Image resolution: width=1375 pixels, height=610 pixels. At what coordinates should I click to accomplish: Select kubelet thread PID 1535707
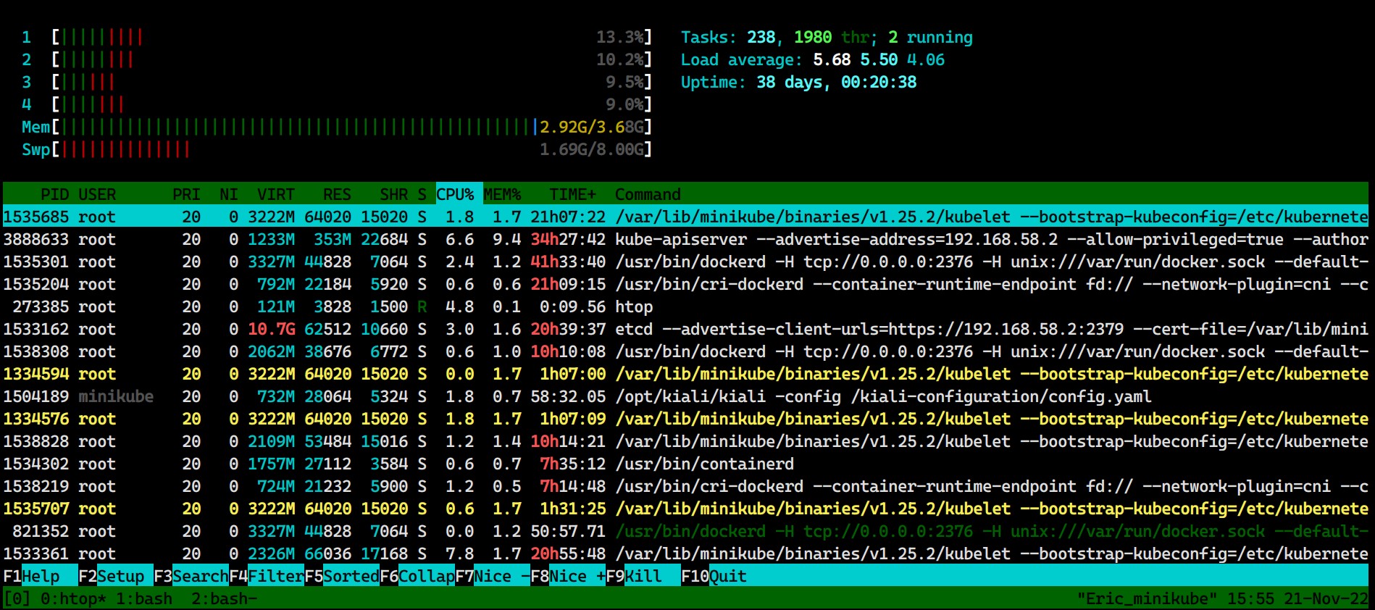685,509
